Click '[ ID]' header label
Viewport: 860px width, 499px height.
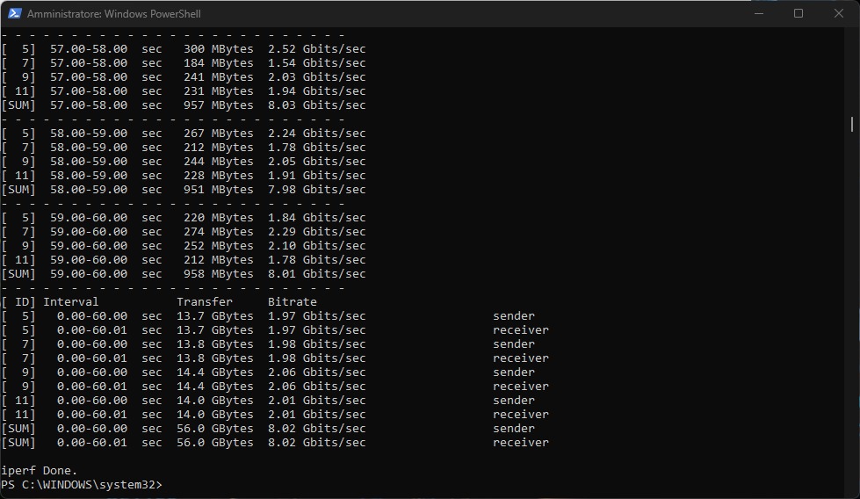(x=18, y=301)
